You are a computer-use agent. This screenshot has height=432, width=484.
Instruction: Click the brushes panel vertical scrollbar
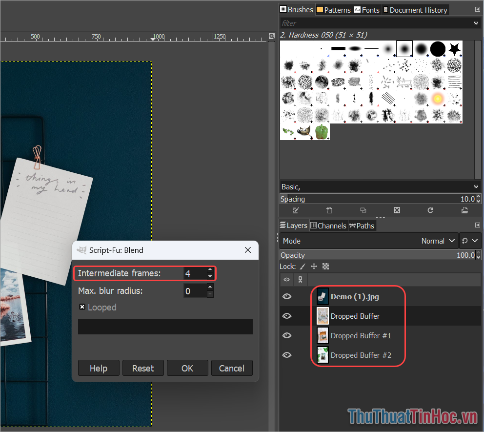pyautogui.click(x=477, y=110)
